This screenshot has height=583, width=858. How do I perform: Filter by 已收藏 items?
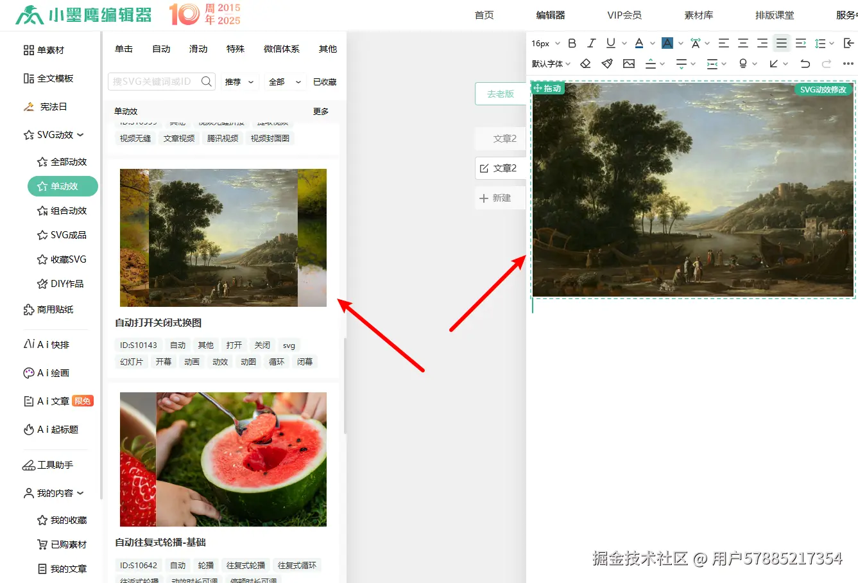click(x=325, y=82)
